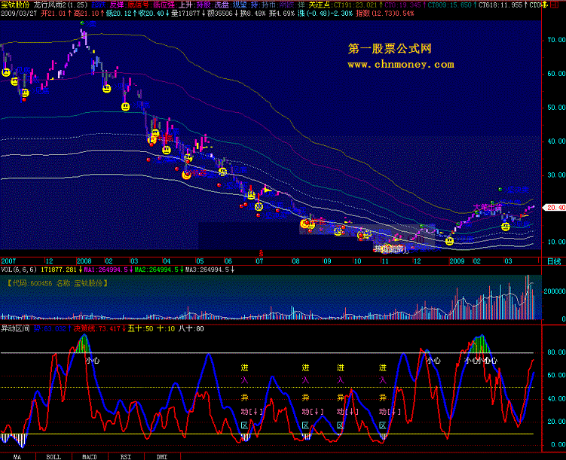Open the DMI indicator tab

click(x=162, y=457)
